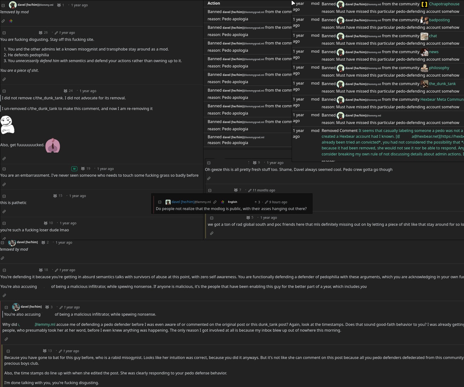The image size is (464, 387).
Task: Collapse the top davel 'Removed by mod' comment
Action: click(4, 5)
